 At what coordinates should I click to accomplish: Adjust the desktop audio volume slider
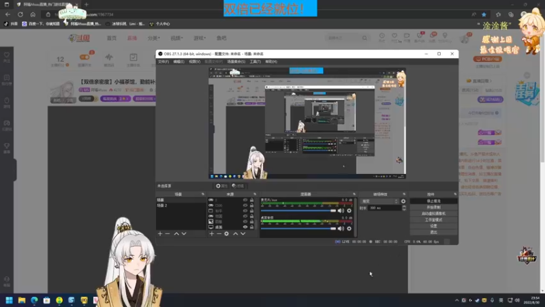[298, 229]
